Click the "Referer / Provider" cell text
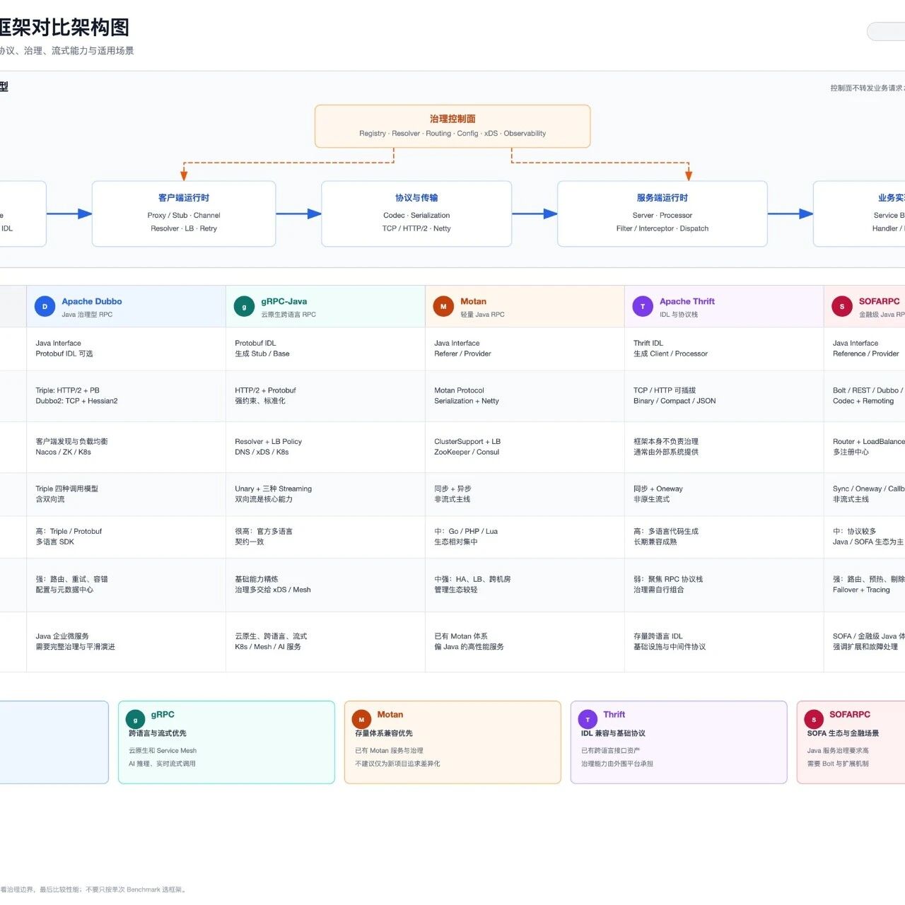Image resolution: width=905 pixels, height=905 pixels. 462,354
